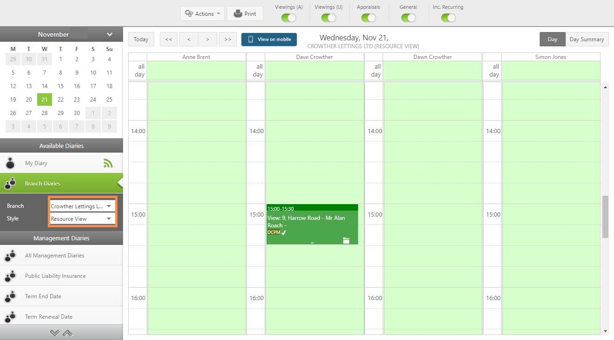Select November 30 in the calendar

[77, 113]
